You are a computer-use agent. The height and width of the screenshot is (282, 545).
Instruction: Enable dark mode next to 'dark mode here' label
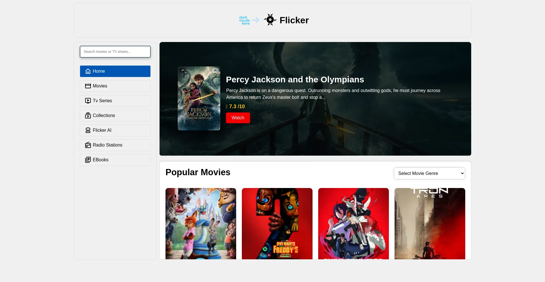(x=270, y=20)
